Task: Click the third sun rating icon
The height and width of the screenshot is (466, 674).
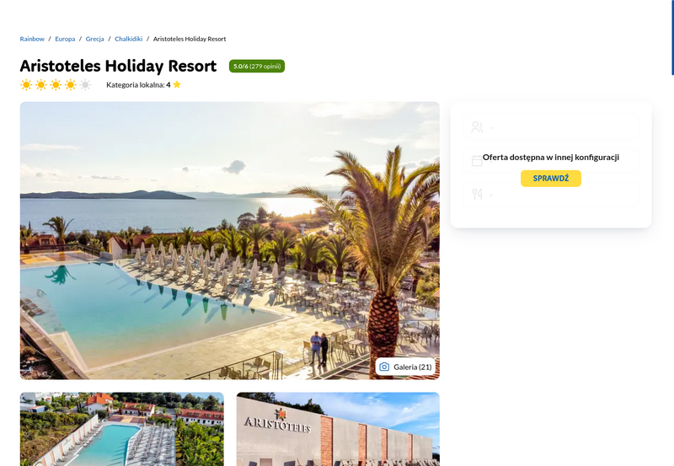Action: [x=56, y=84]
